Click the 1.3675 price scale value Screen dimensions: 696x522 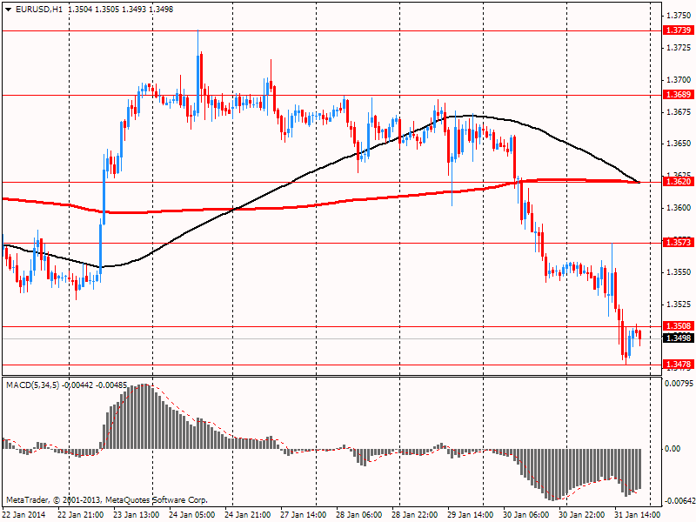coord(679,112)
